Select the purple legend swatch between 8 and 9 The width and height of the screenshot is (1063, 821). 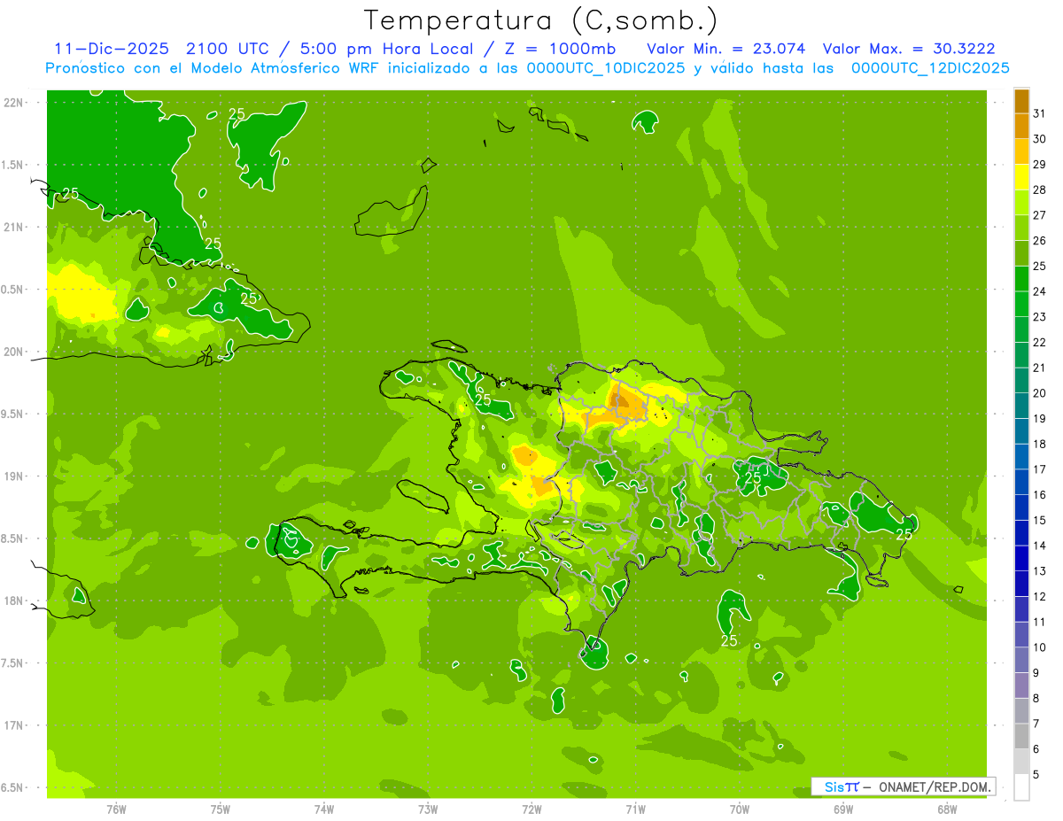pyautogui.click(x=1021, y=685)
